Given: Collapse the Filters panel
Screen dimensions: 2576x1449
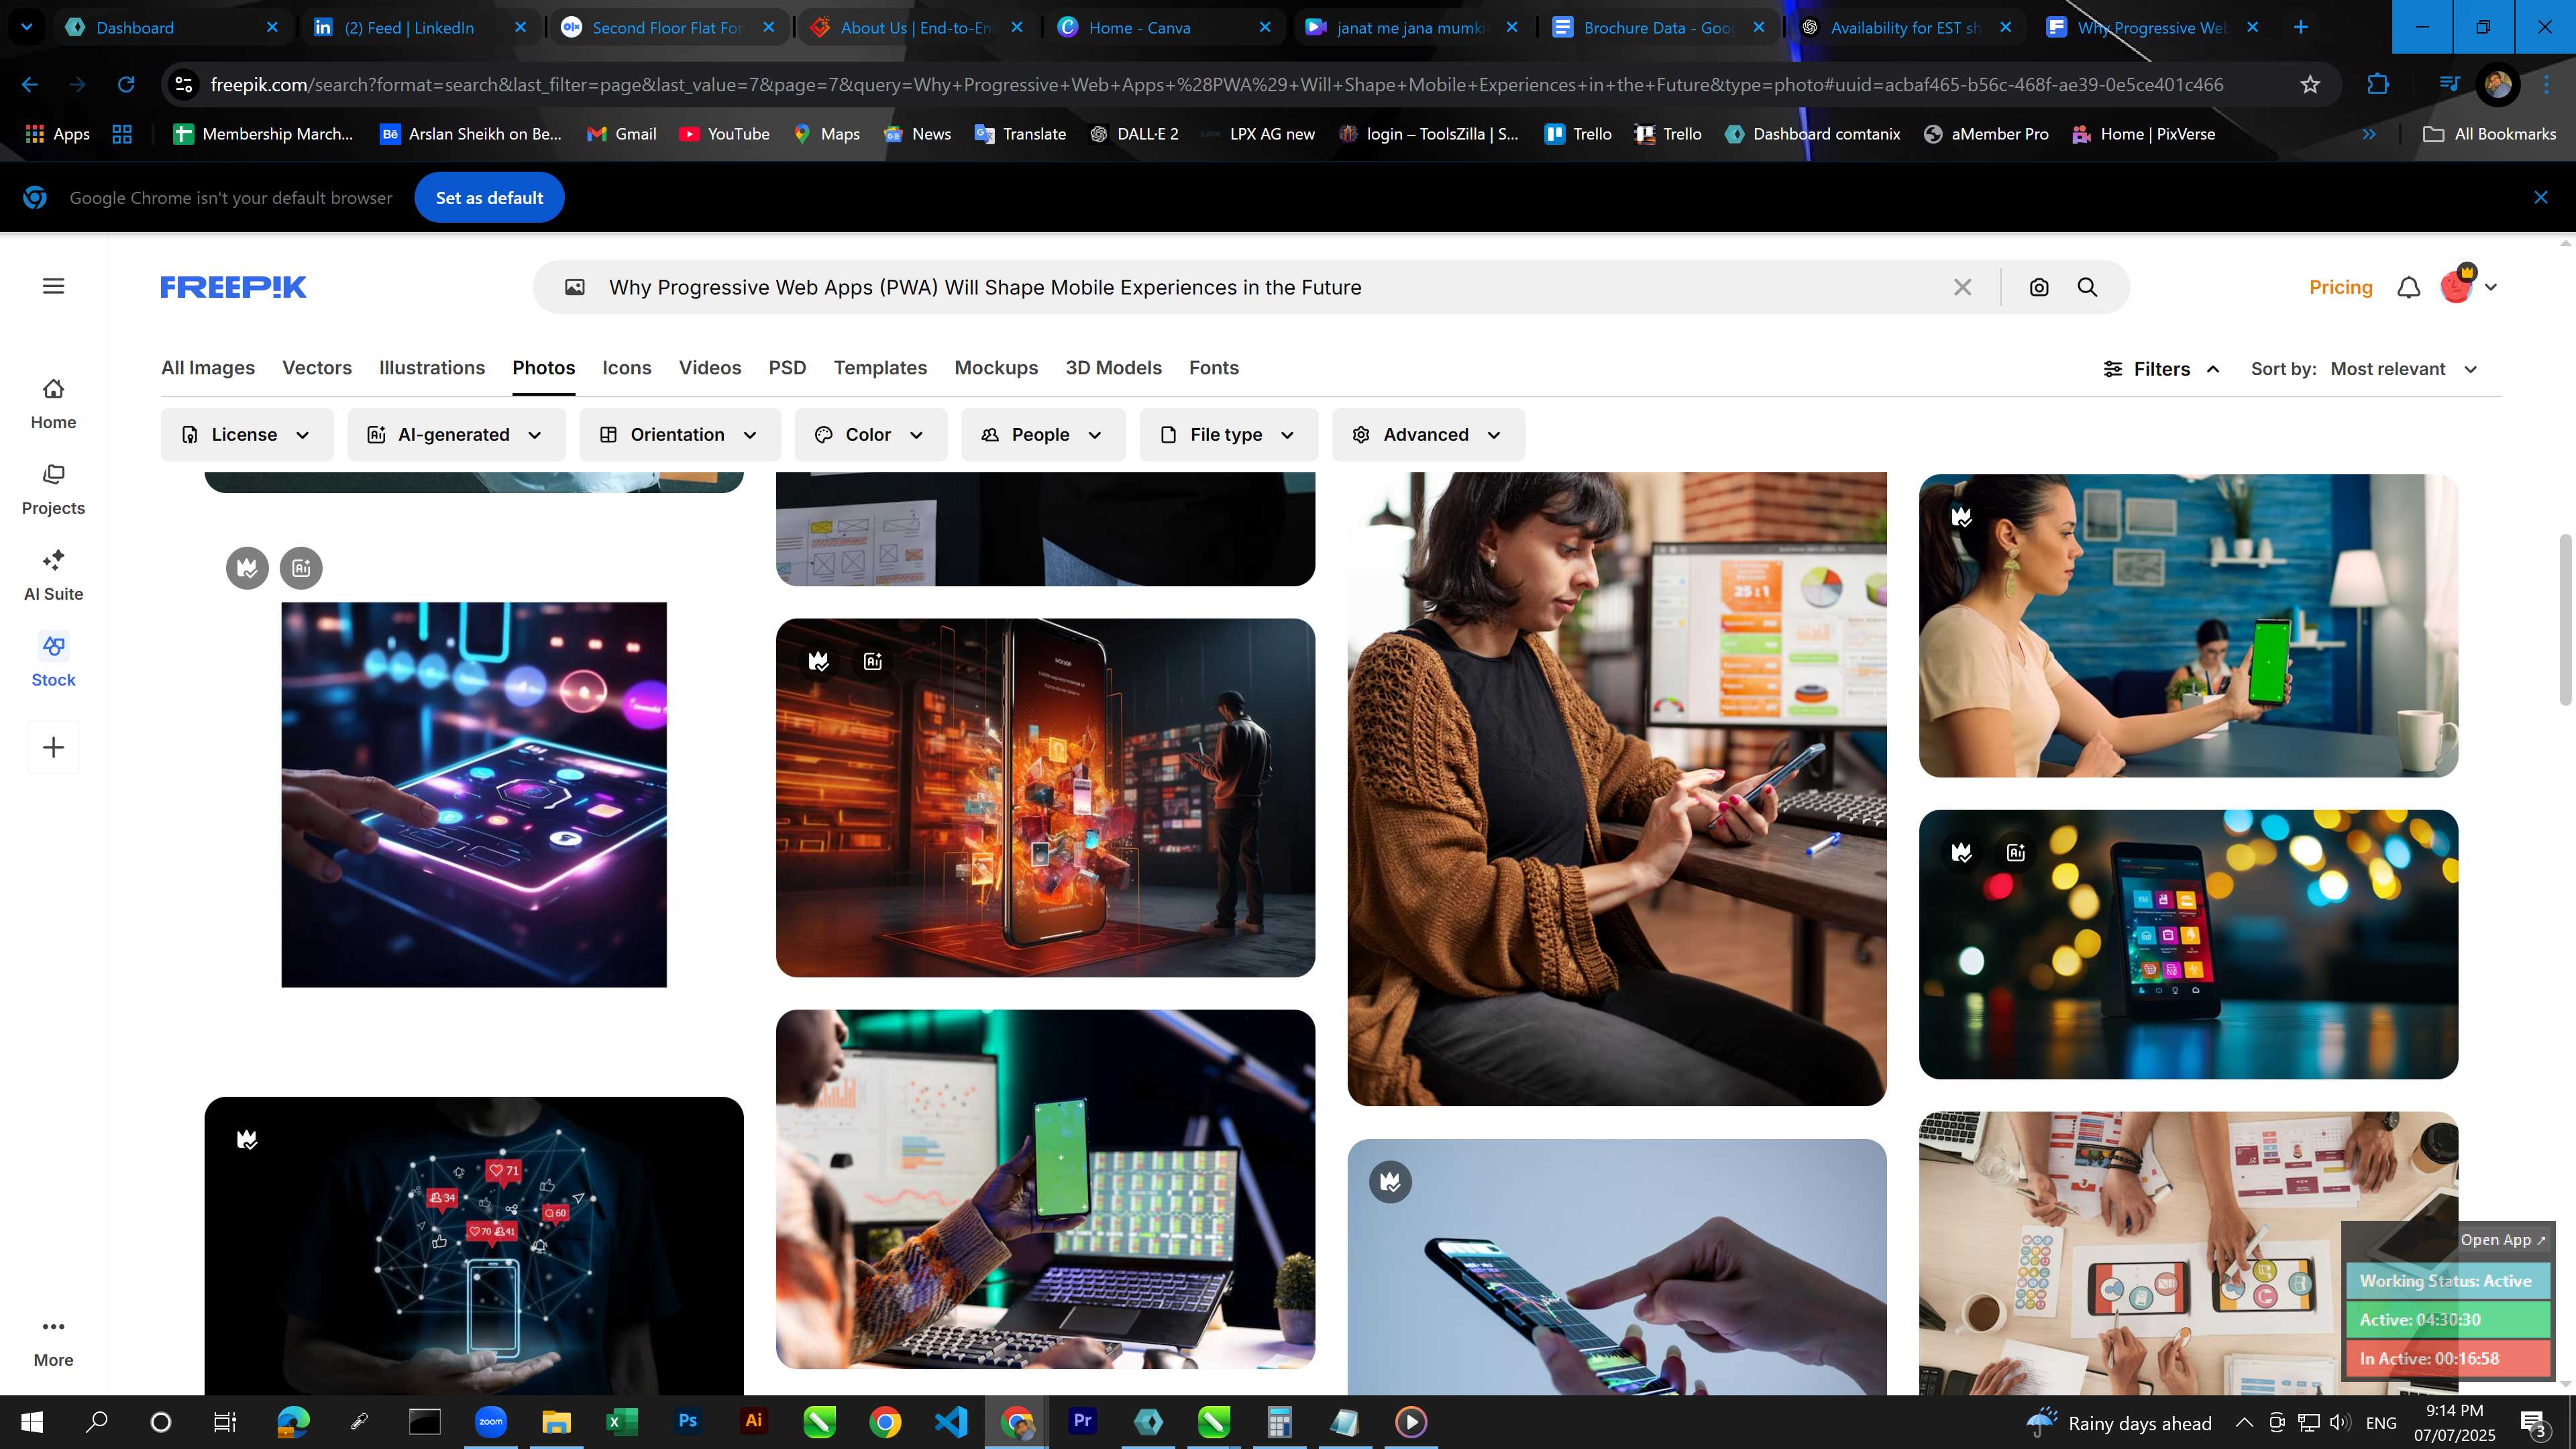Looking at the screenshot, I should coord(2162,369).
